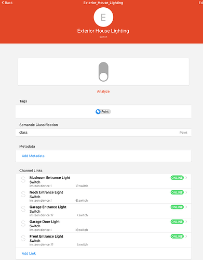
Task: Click Add Metadata
Action: 33,156
